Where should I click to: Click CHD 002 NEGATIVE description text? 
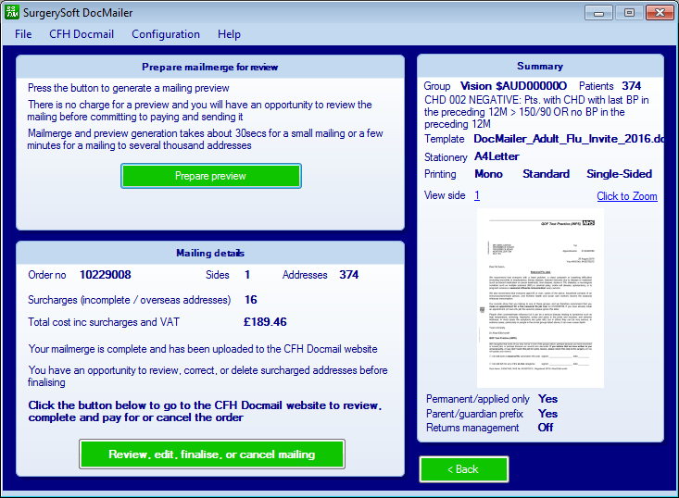pos(536,112)
